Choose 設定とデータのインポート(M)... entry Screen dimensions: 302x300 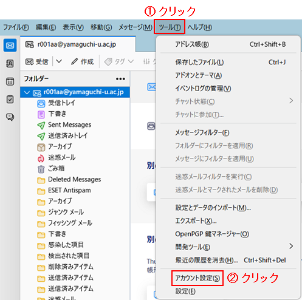point(228,208)
